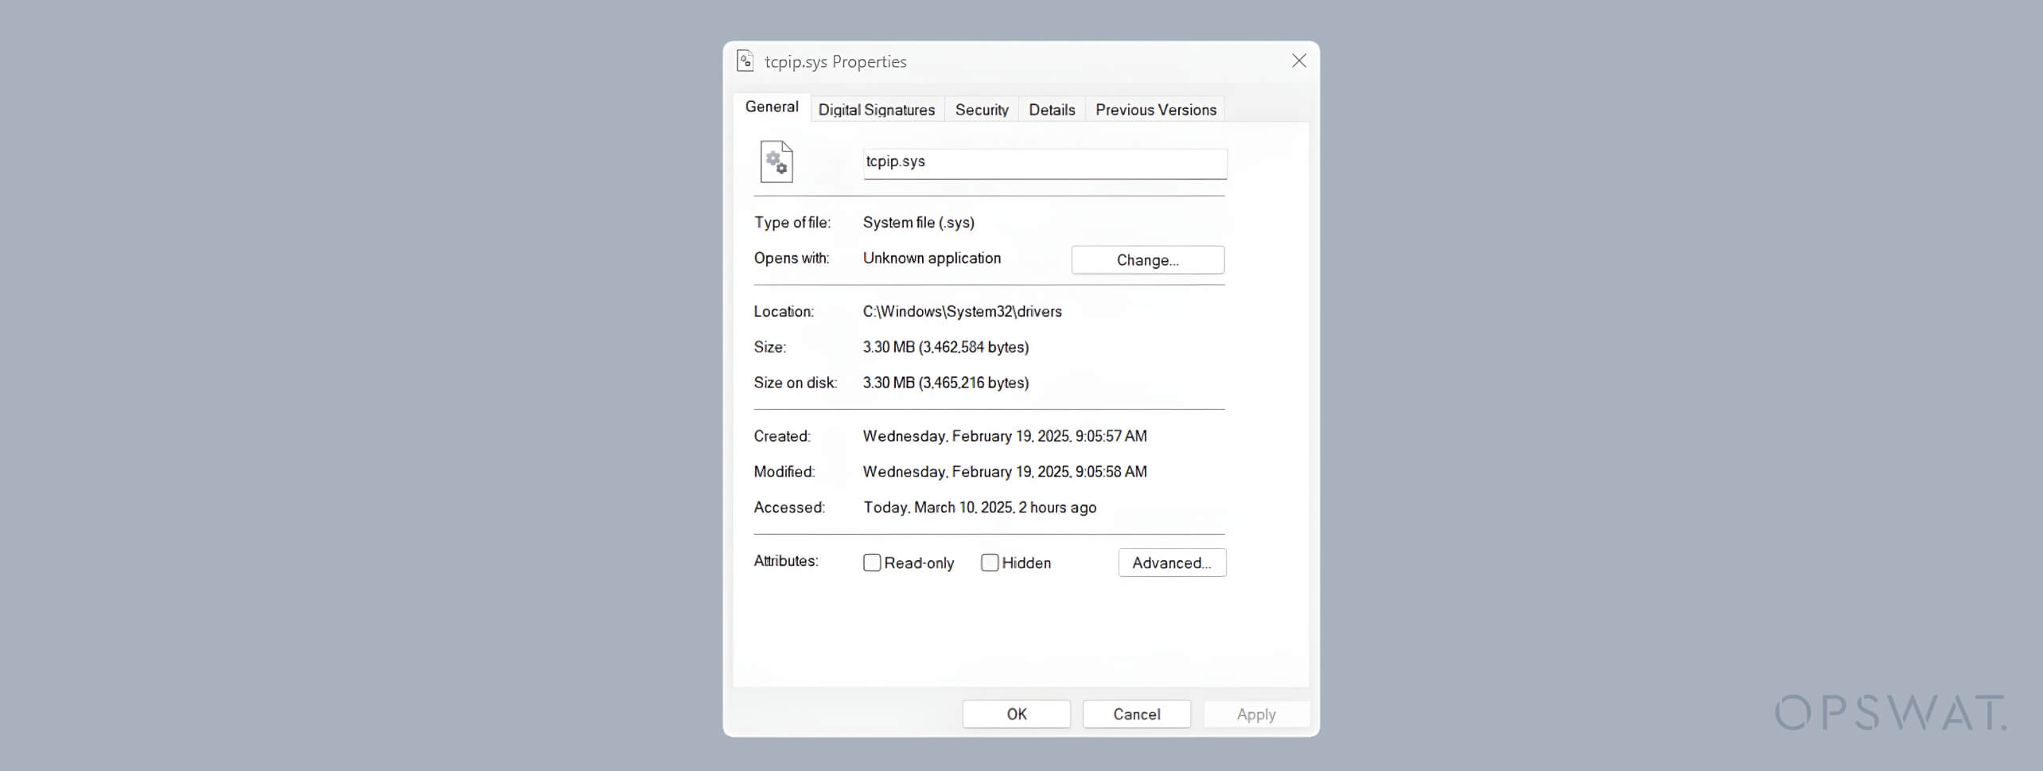Viewport: 2043px width, 771px height.
Task: Open the Security tab
Action: pos(982,109)
